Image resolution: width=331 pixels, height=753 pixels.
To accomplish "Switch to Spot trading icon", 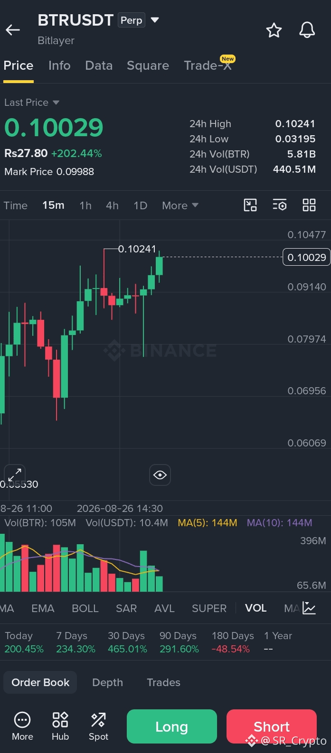I will (x=98, y=726).
